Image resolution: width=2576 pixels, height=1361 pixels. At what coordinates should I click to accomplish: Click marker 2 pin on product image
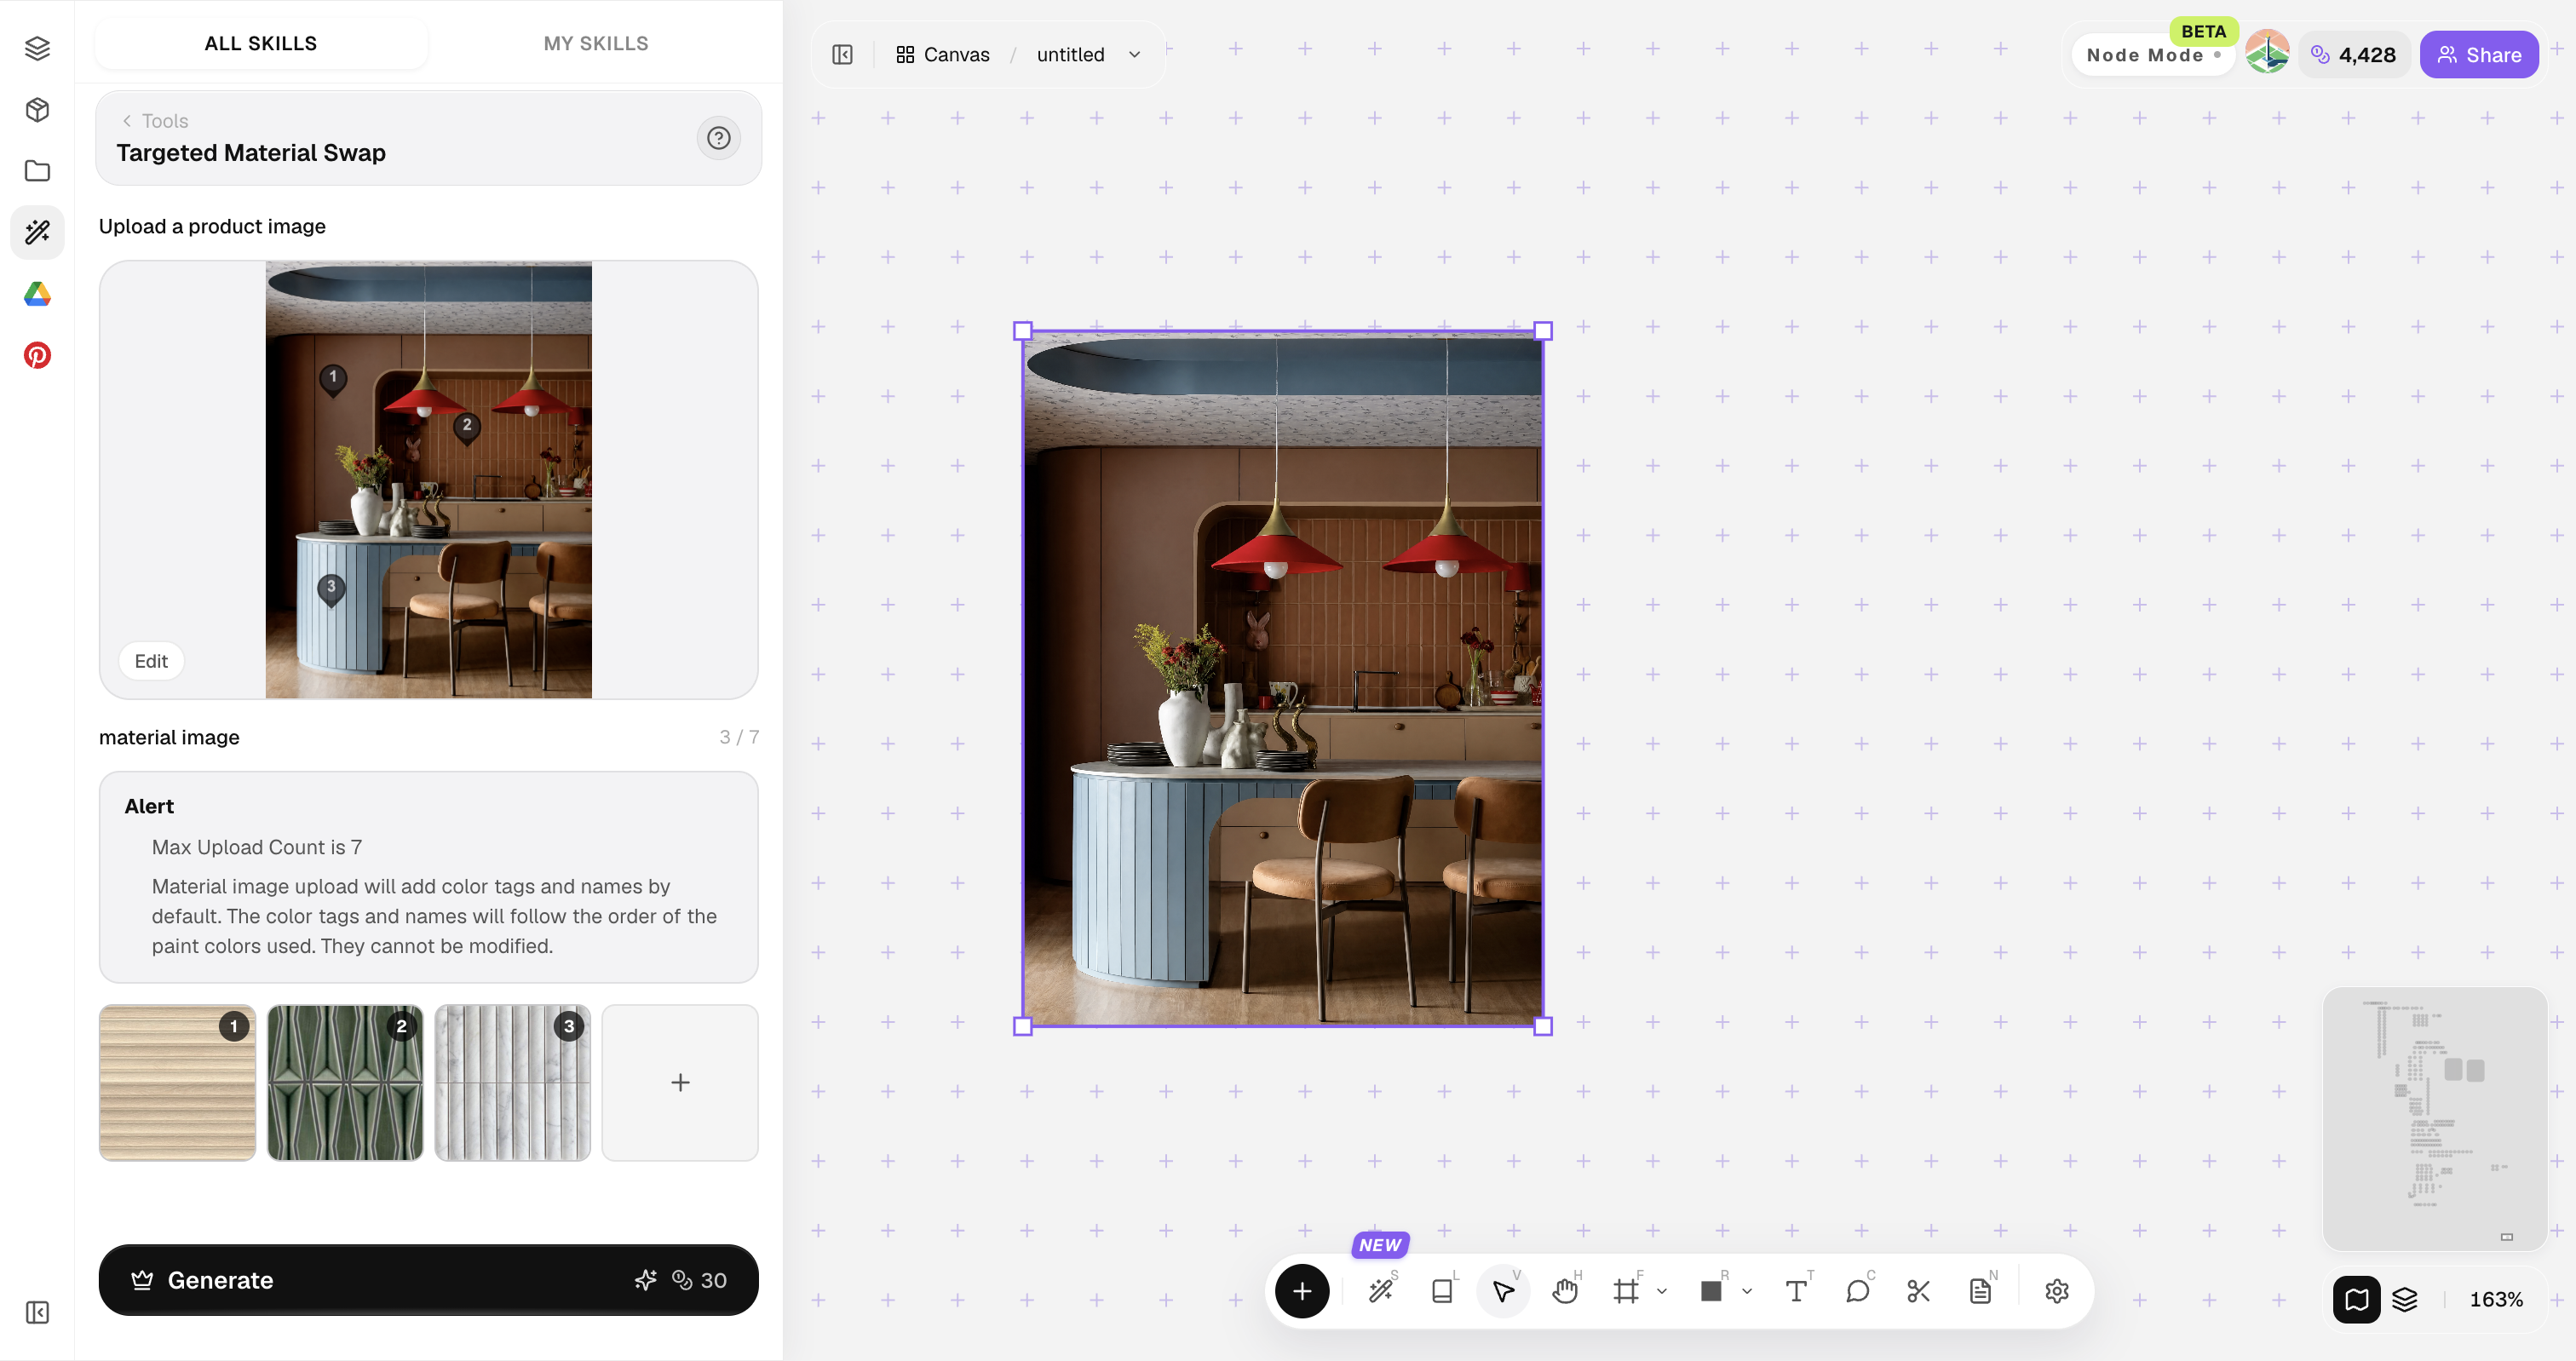466,427
